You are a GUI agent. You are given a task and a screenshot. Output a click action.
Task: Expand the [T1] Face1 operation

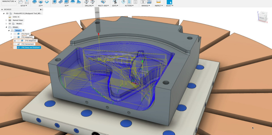(x=11, y=34)
